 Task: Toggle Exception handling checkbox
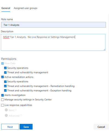[x=5, y=91]
